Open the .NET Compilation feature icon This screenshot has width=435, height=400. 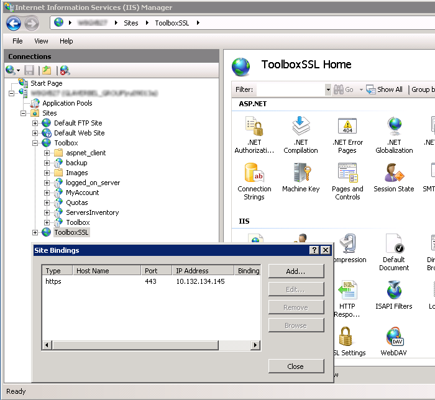[x=301, y=128]
